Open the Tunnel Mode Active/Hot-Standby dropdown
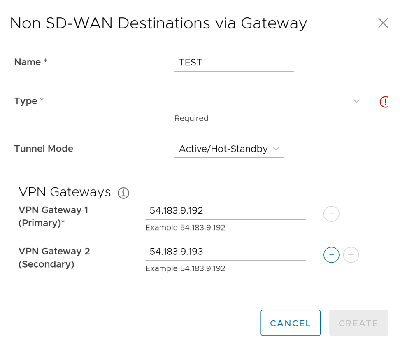Image resolution: width=400 pixels, height=352 pixels. (x=229, y=149)
